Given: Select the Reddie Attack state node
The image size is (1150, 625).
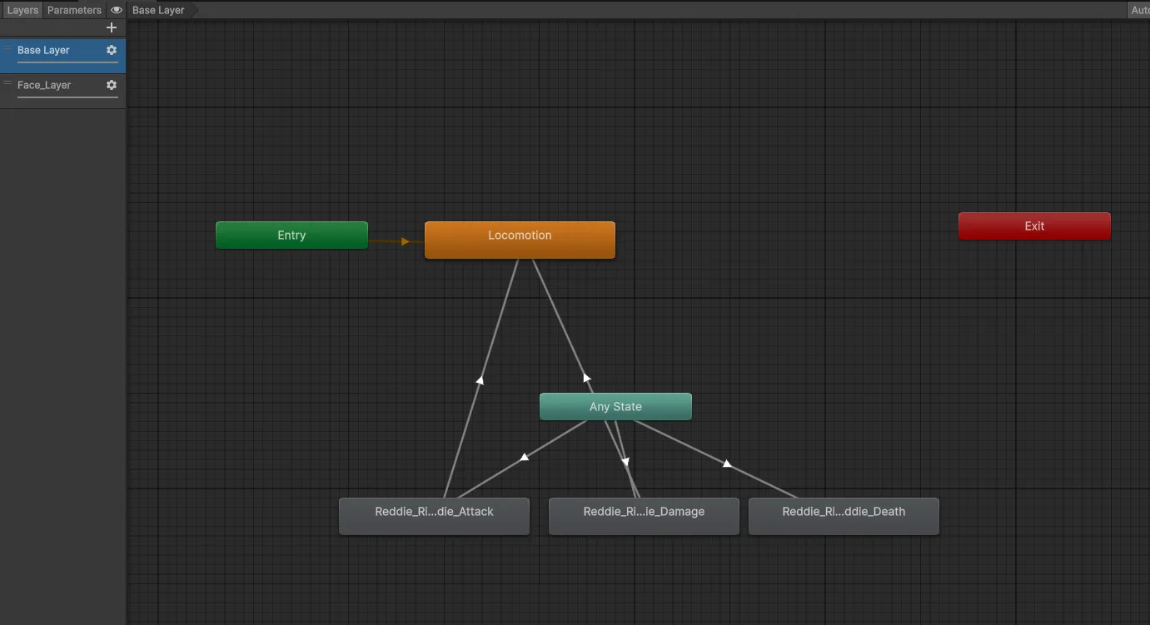Looking at the screenshot, I should click(434, 516).
